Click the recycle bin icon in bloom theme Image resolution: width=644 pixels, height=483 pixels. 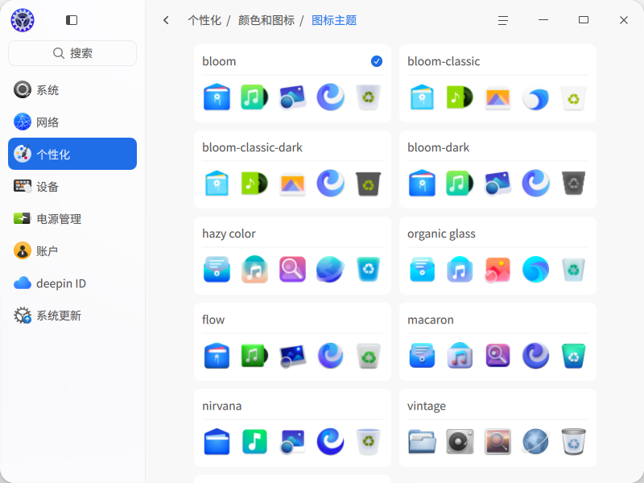(369, 97)
